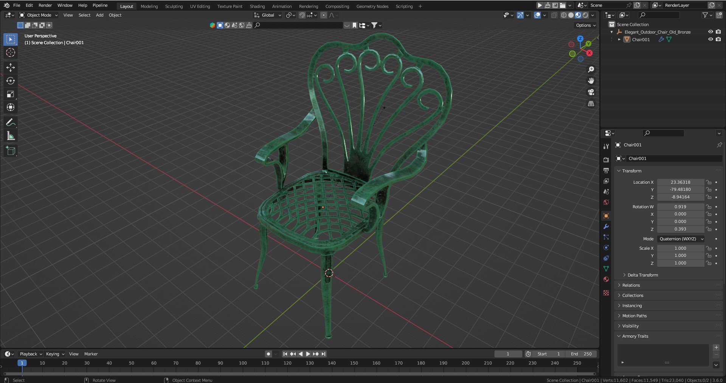Activate the Move tool
The image size is (726, 383).
click(11, 68)
